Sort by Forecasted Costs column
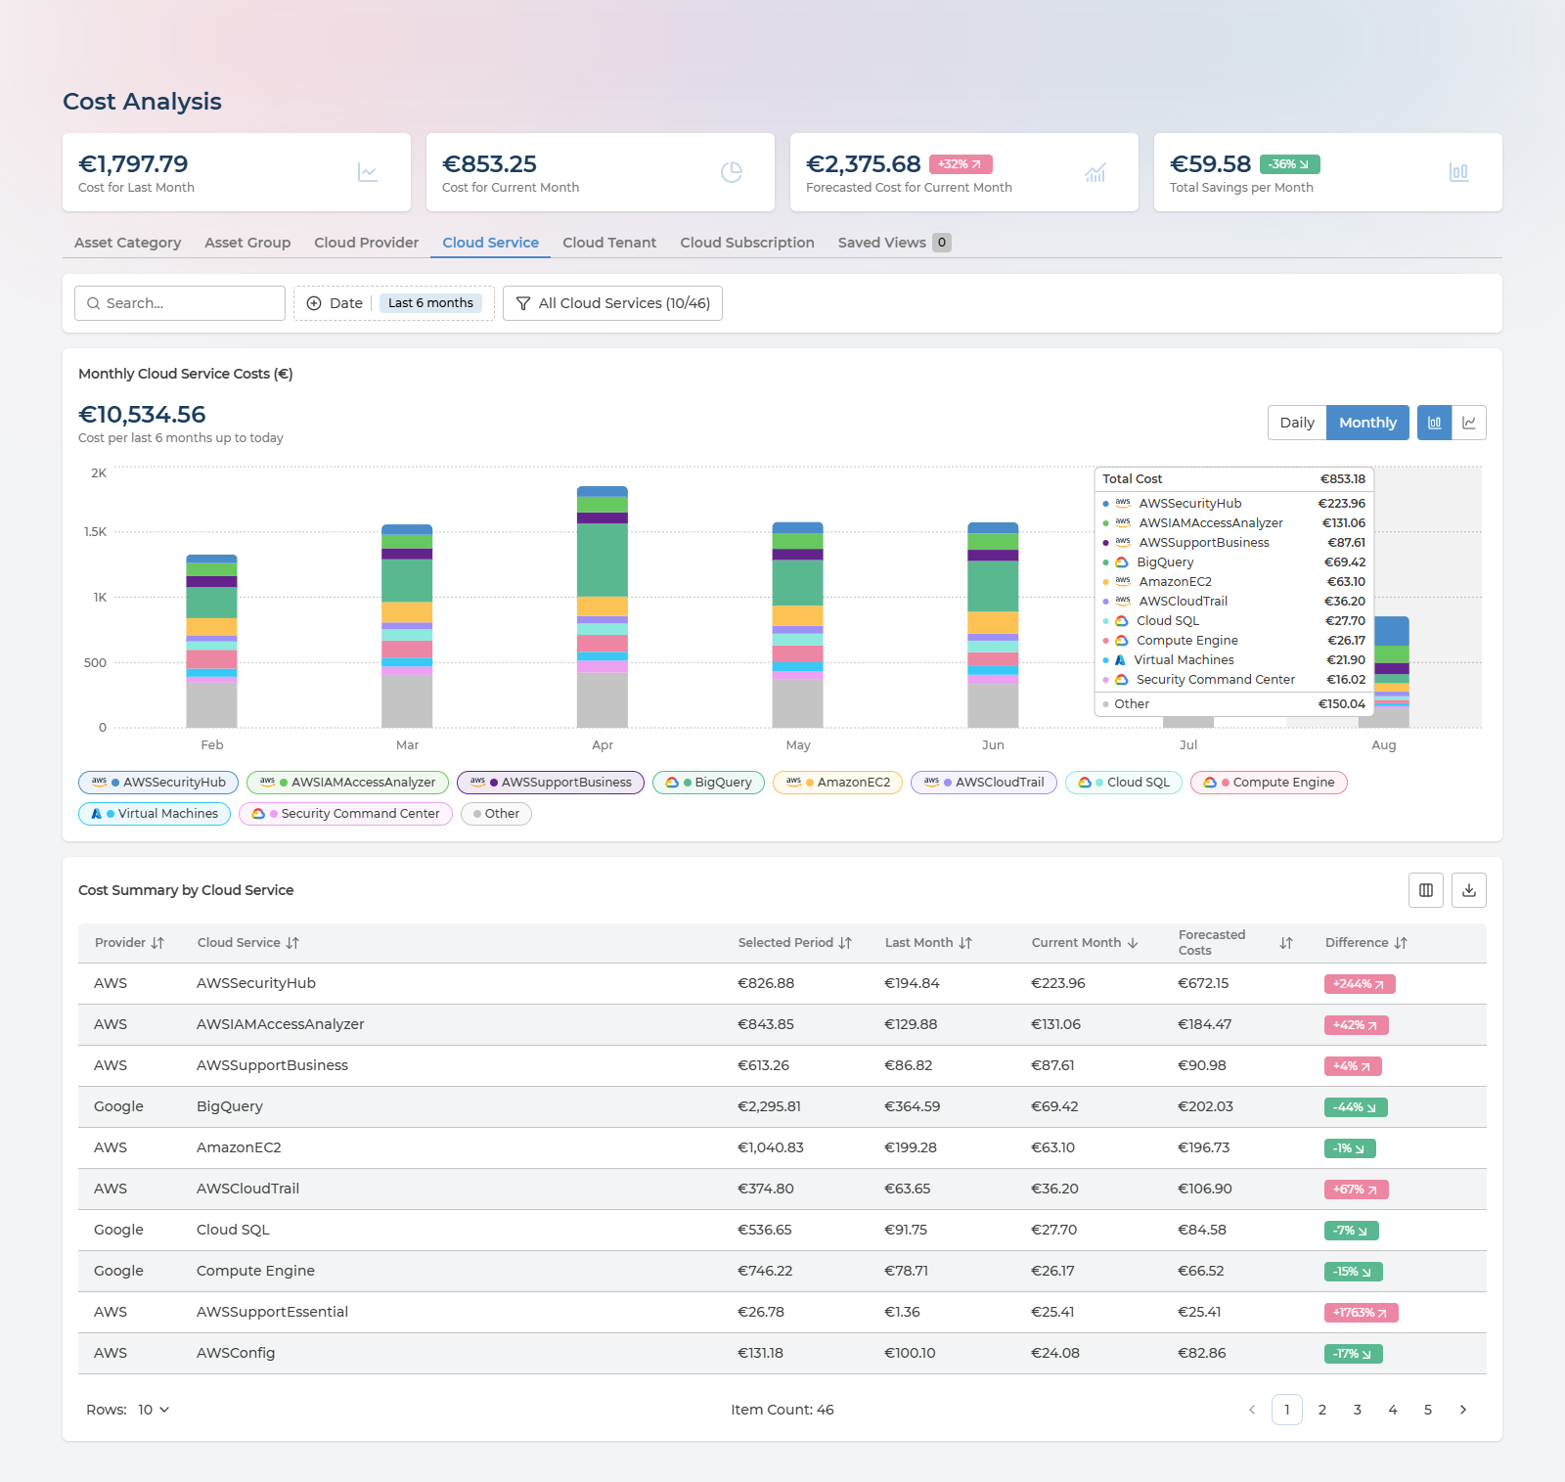This screenshot has width=1565, height=1482. click(1286, 943)
